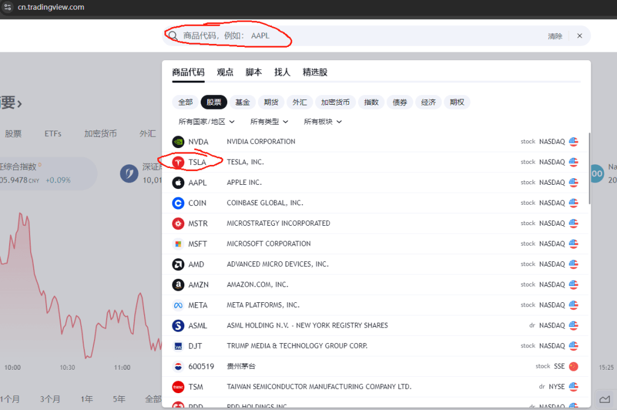Click the Meta logo icon
The image size is (617, 410).
tap(178, 305)
